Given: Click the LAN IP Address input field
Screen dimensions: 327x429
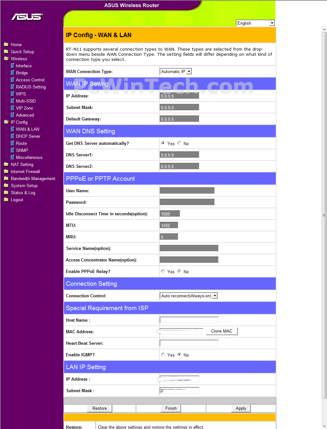Looking at the screenshot, I should point(179,379).
